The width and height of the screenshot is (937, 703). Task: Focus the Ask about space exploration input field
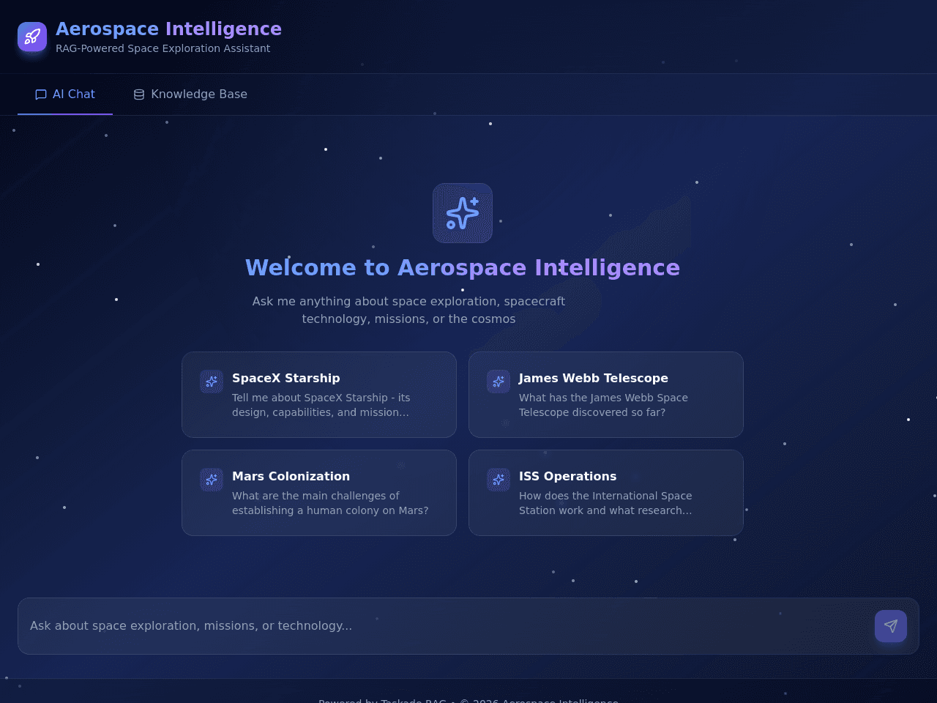point(447,626)
